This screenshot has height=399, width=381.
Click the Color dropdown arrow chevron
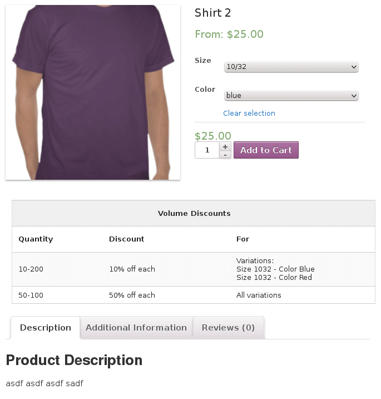(x=354, y=96)
